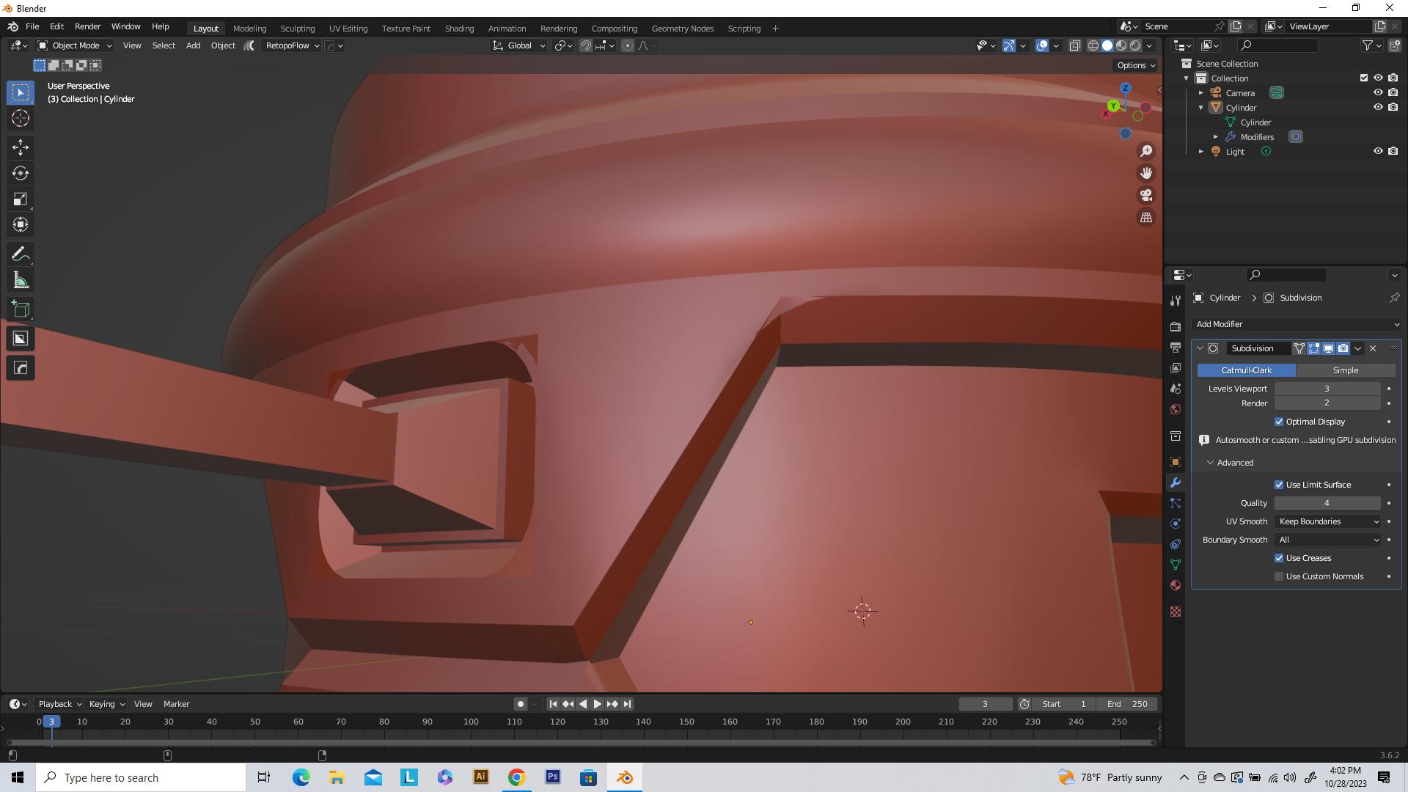Open the Object Mode dropdown
The image size is (1408, 792).
pos(75,45)
